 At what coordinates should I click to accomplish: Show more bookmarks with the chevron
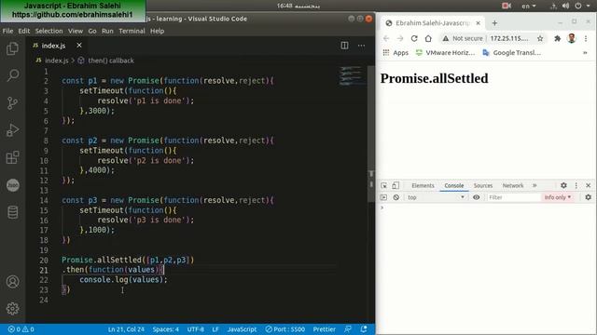pyautogui.click(x=585, y=53)
